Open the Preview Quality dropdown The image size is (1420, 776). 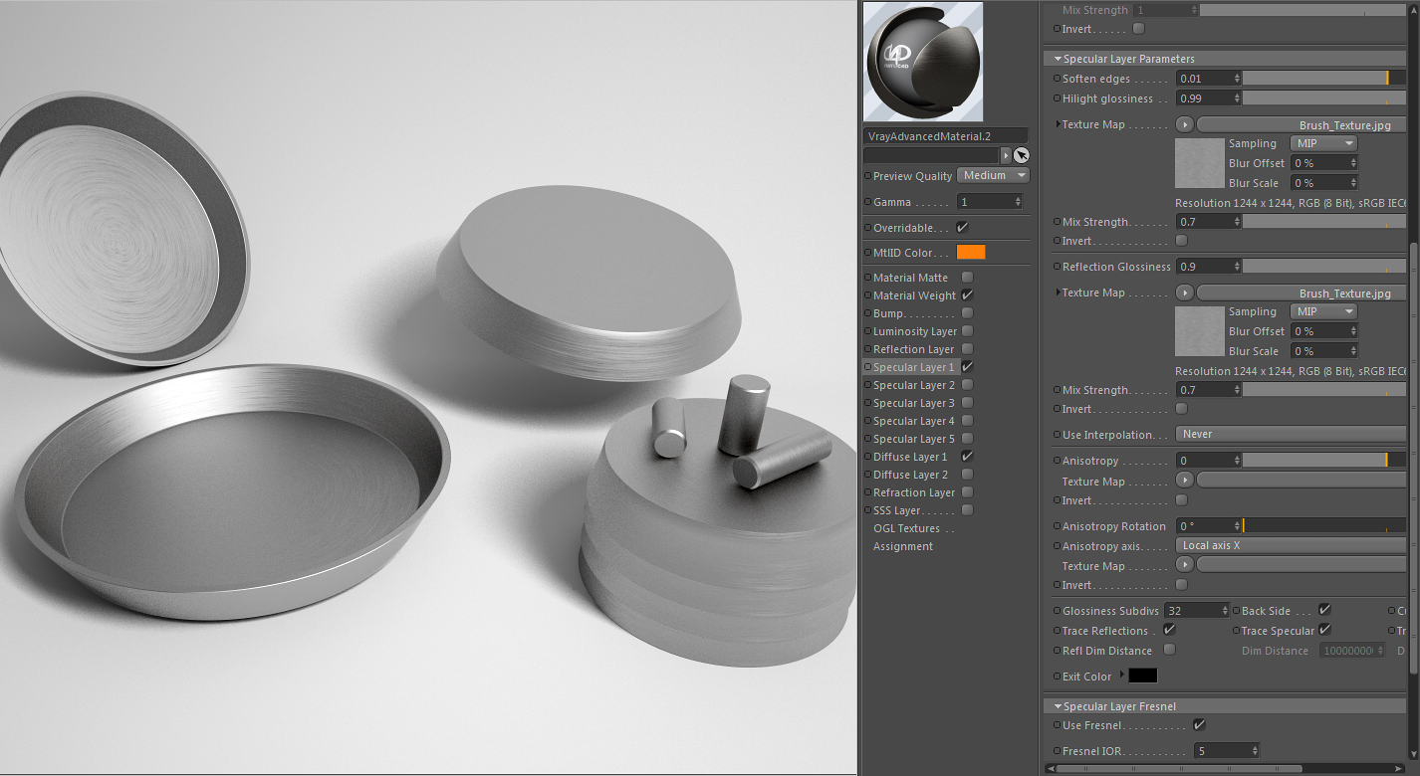993,176
